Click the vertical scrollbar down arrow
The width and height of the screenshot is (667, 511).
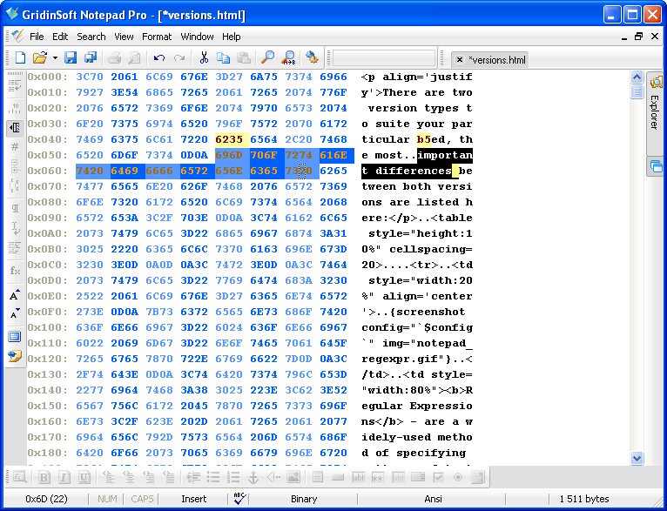[x=637, y=458]
